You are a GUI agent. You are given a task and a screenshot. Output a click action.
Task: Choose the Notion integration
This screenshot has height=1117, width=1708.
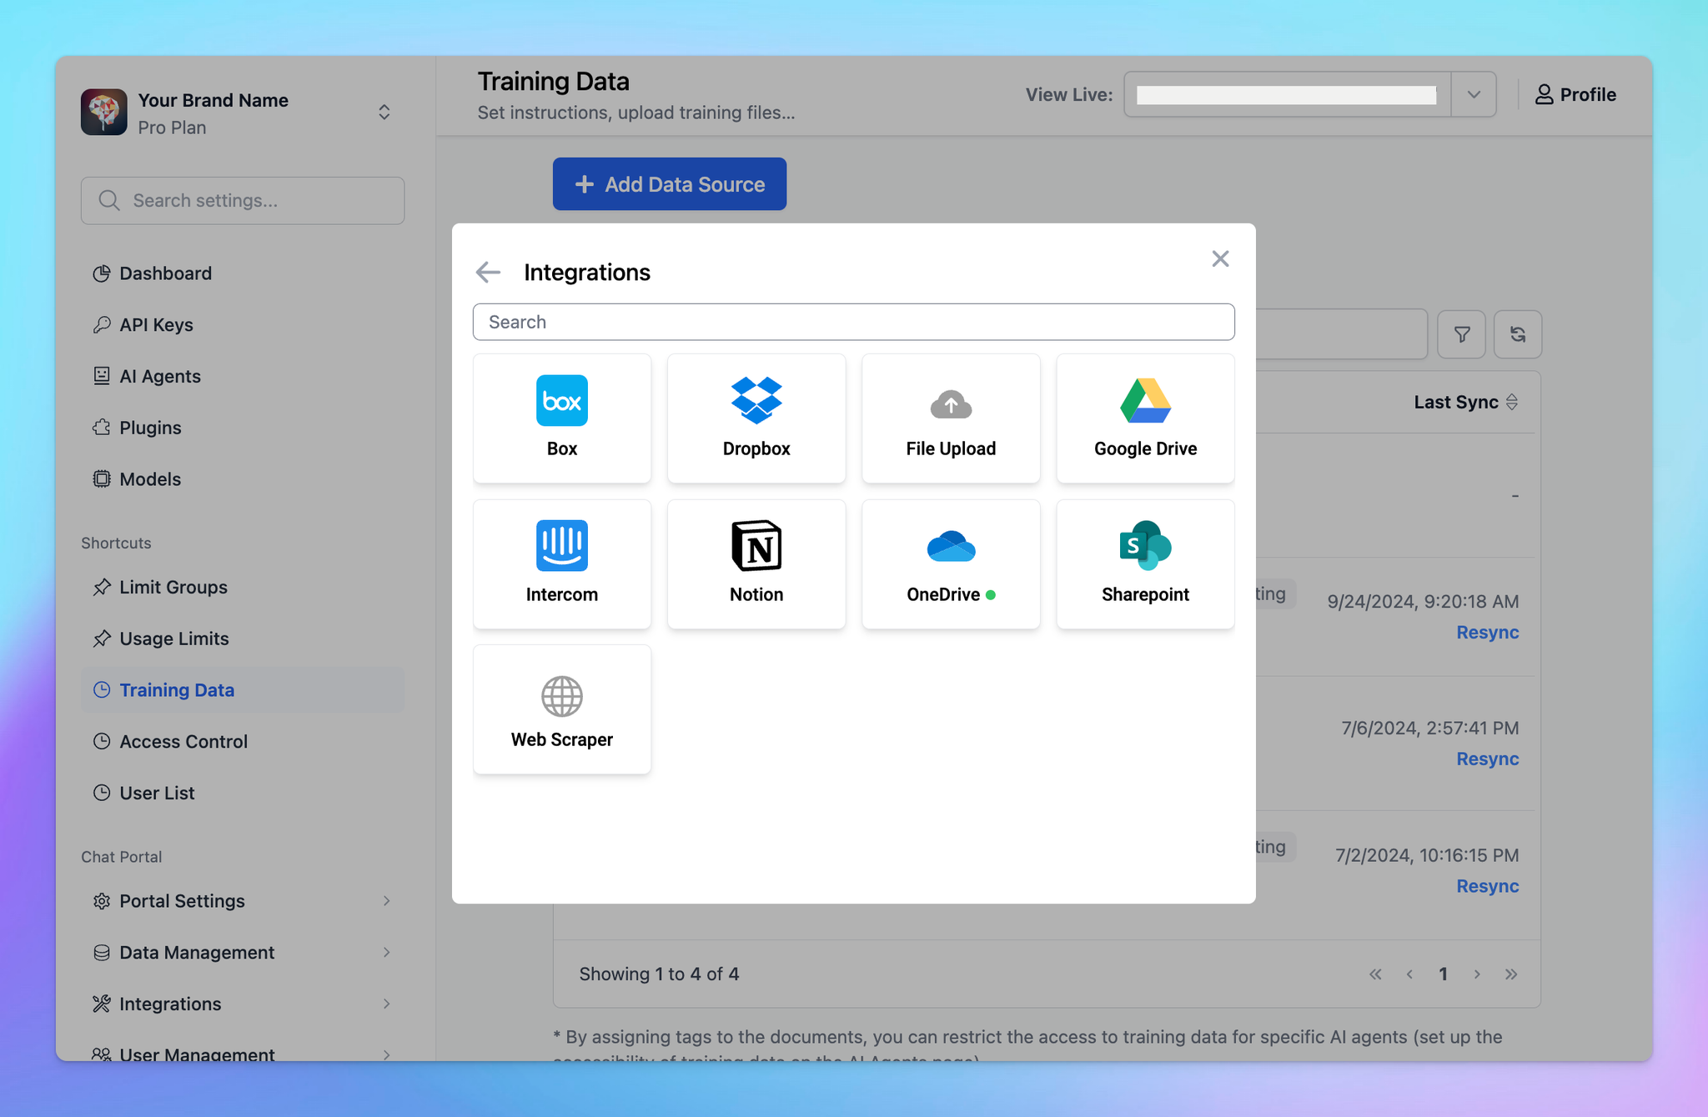click(x=756, y=564)
